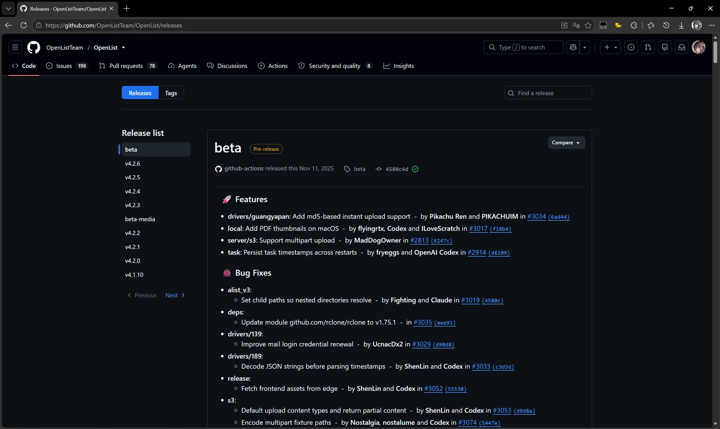Screen dimensions: 720x429
Task: View site information lock icon
Action: click(x=39, y=26)
